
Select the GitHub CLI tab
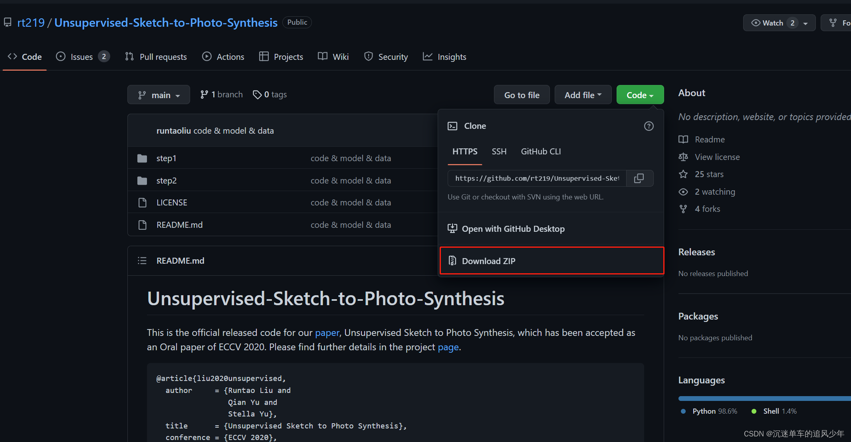tap(541, 152)
